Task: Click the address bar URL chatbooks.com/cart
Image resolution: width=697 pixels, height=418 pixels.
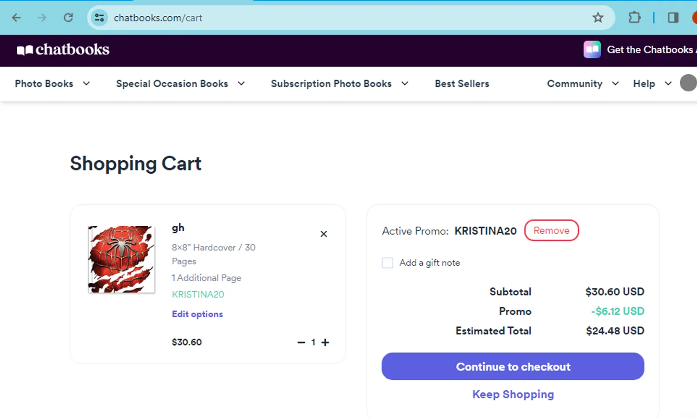Action: [158, 18]
